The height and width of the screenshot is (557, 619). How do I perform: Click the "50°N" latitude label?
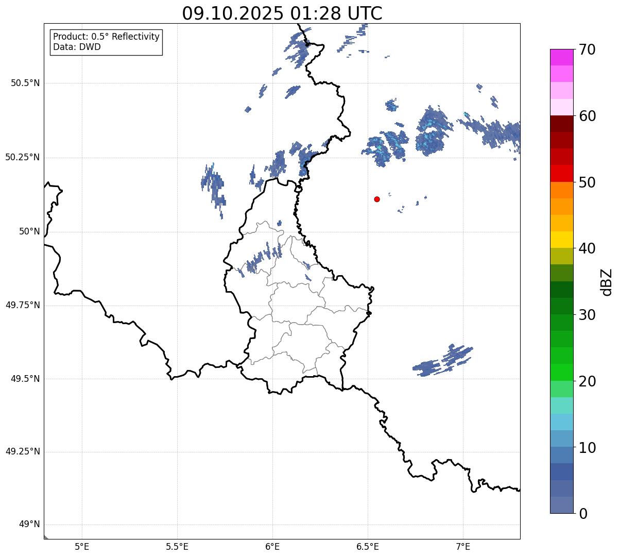pos(29,231)
